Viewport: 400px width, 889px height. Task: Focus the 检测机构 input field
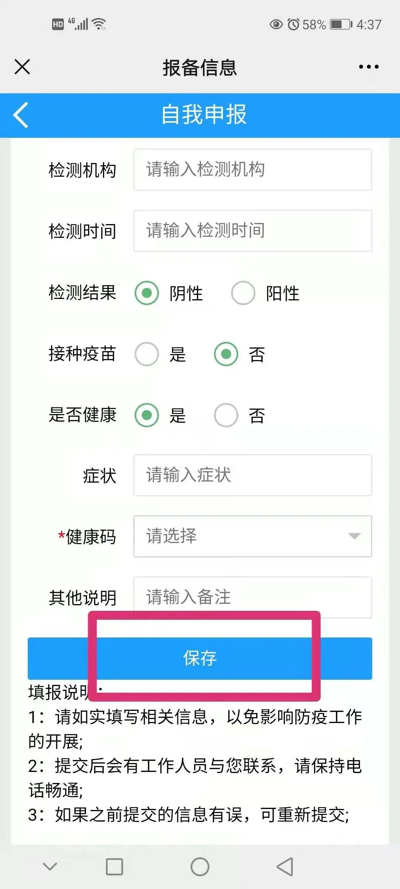(x=253, y=170)
